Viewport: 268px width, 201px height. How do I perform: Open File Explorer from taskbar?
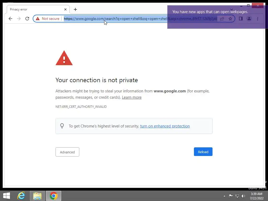37,196
